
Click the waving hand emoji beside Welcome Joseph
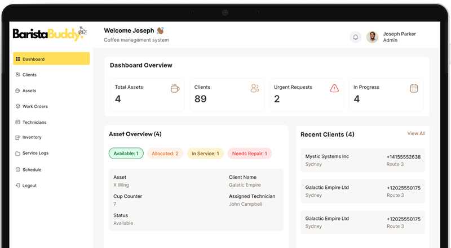pyautogui.click(x=161, y=30)
